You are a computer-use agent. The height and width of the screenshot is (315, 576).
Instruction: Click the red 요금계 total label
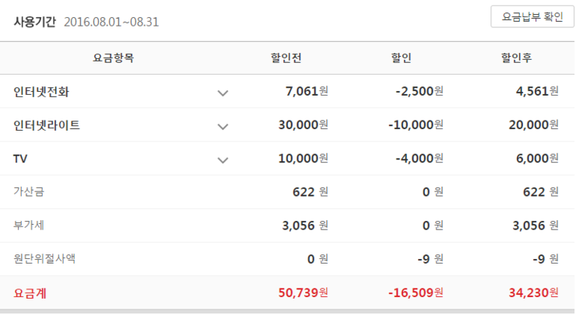[x=30, y=293]
